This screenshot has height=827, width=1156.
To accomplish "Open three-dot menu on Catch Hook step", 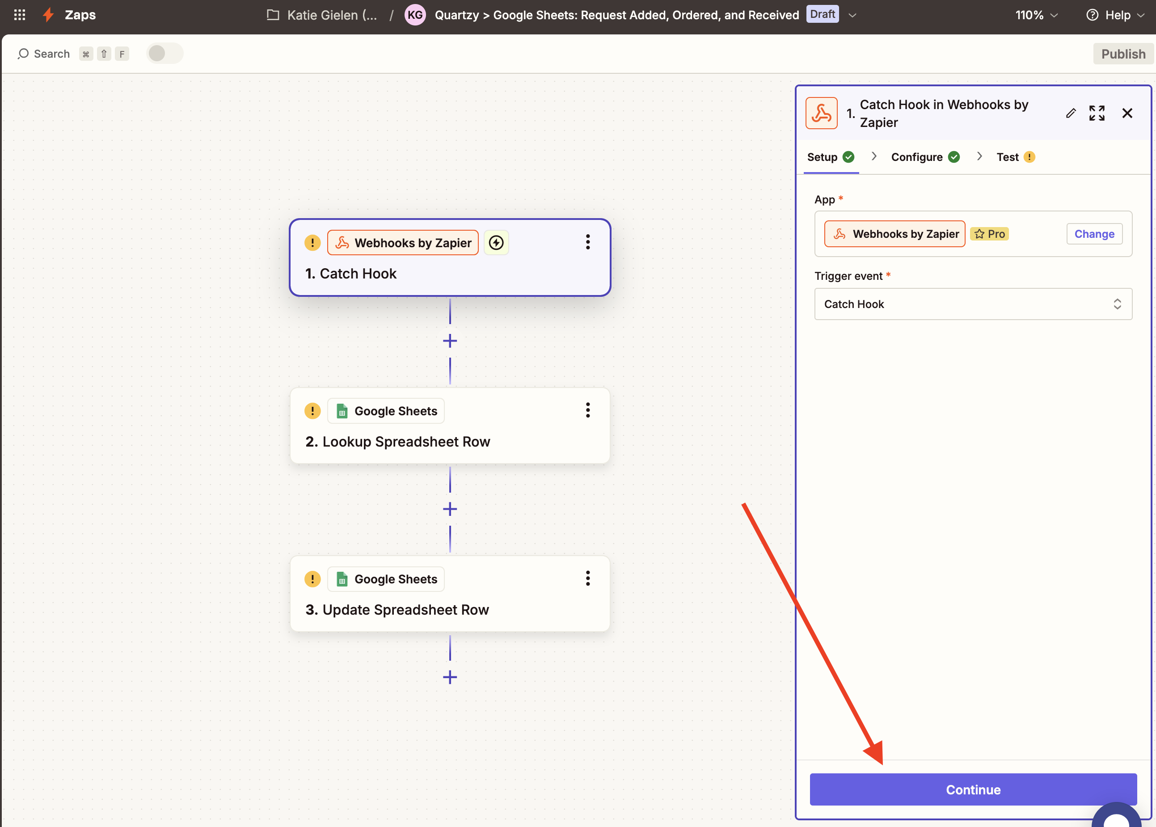I will click(x=588, y=242).
